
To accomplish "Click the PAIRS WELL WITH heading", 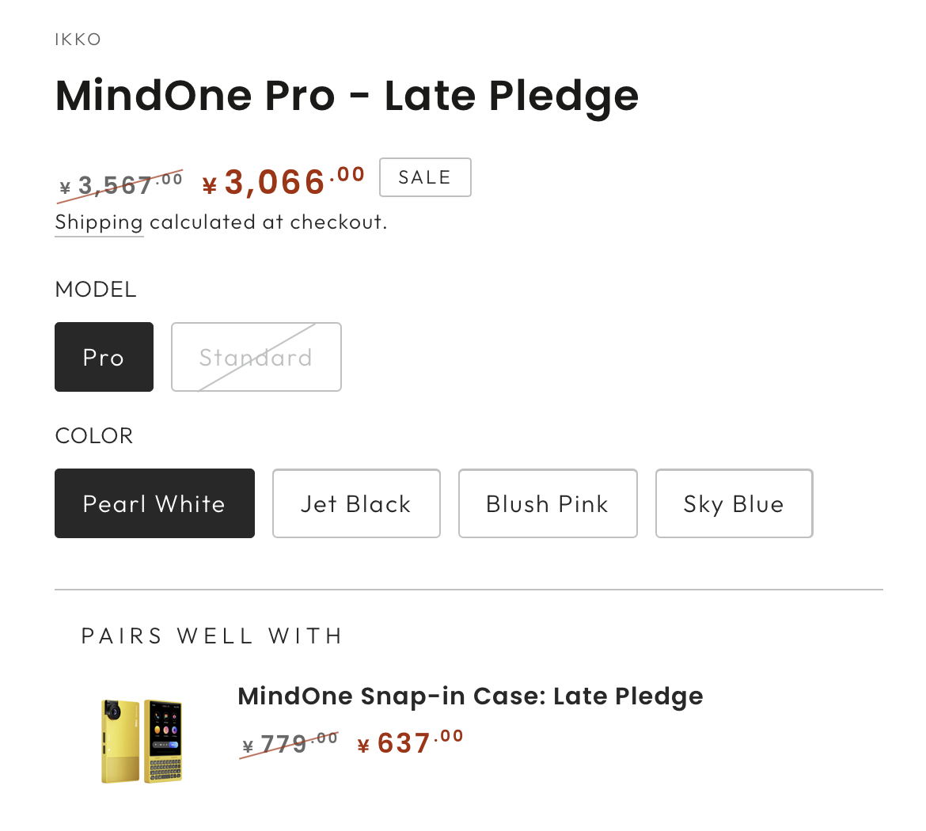I will [x=212, y=636].
